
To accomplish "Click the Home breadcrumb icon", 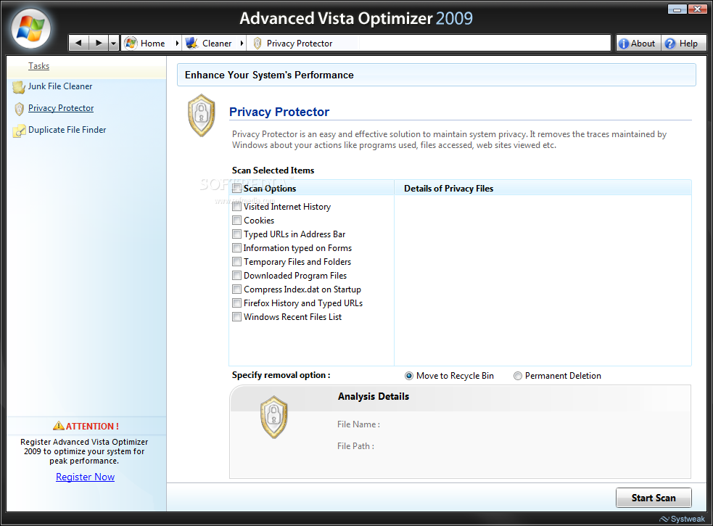I will 131,44.
